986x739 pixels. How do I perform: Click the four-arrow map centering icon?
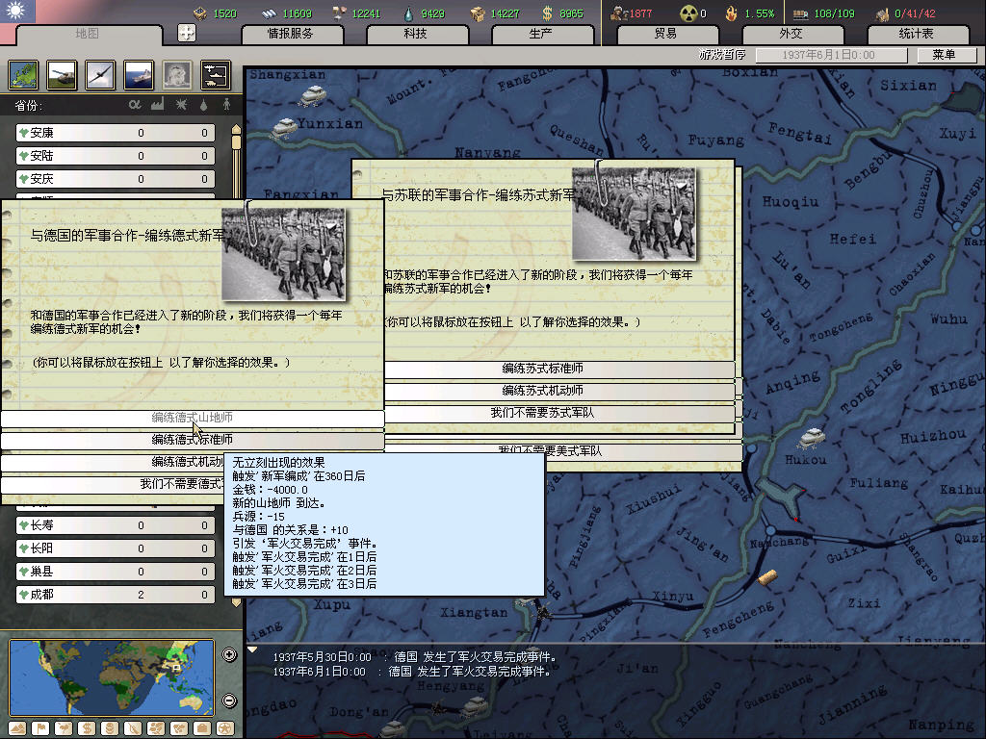tap(187, 33)
